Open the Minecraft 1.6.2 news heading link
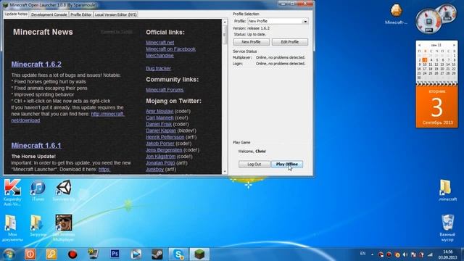464x261 pixels. (36, 65)
